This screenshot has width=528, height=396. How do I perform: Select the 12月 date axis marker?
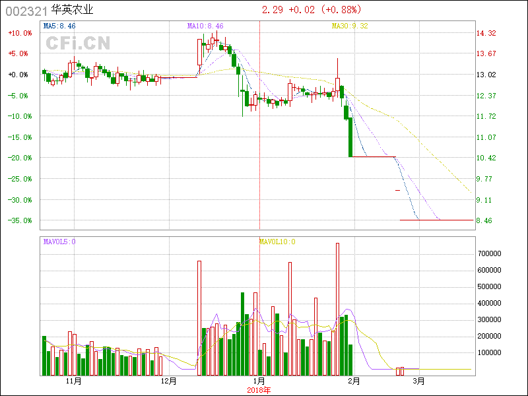coord(169,381)
